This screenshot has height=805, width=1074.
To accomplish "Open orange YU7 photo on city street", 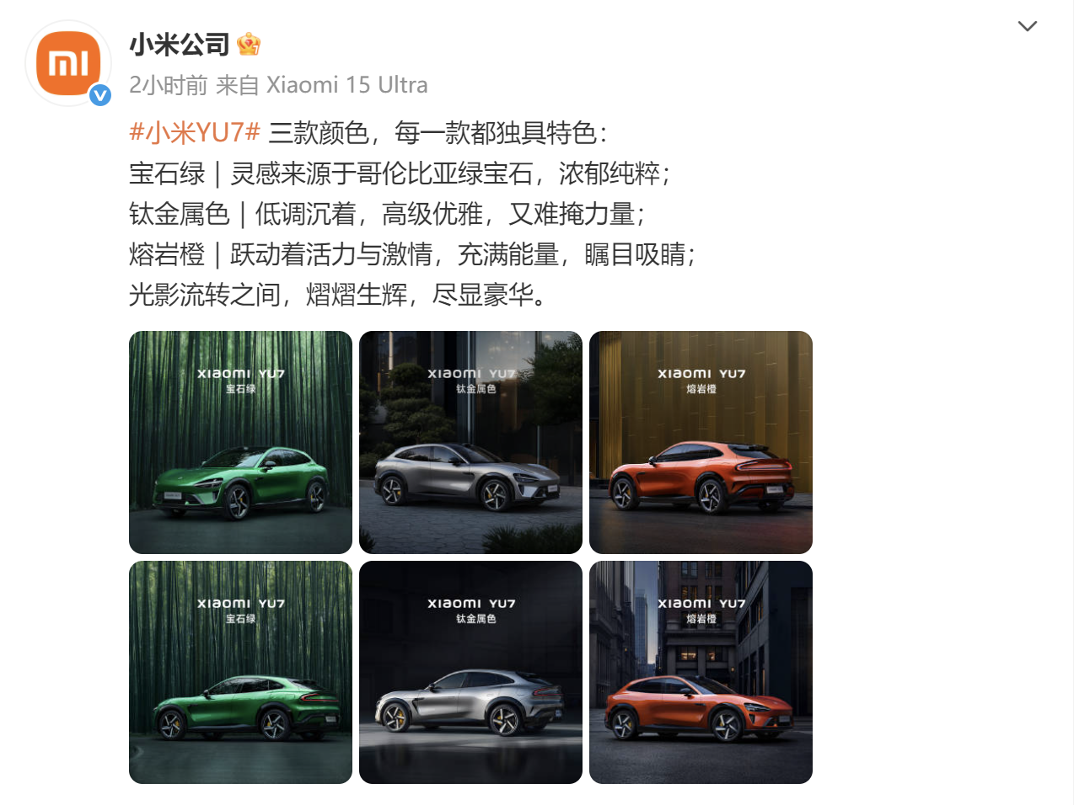I will point(701,672).
